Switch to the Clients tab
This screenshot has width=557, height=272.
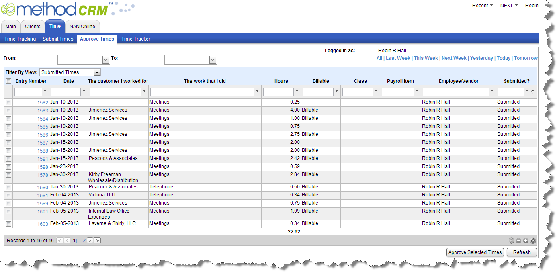click(x=33, y=27)
